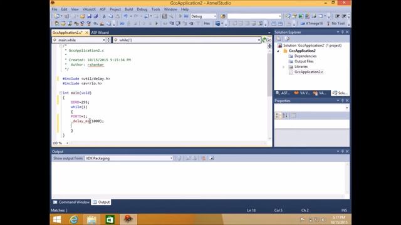Select the GccApplication2 project node

(x=302, y=51)
